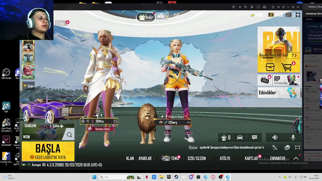
Task: Toggle the emulator side panel icon
Action: tap(273, 7)
